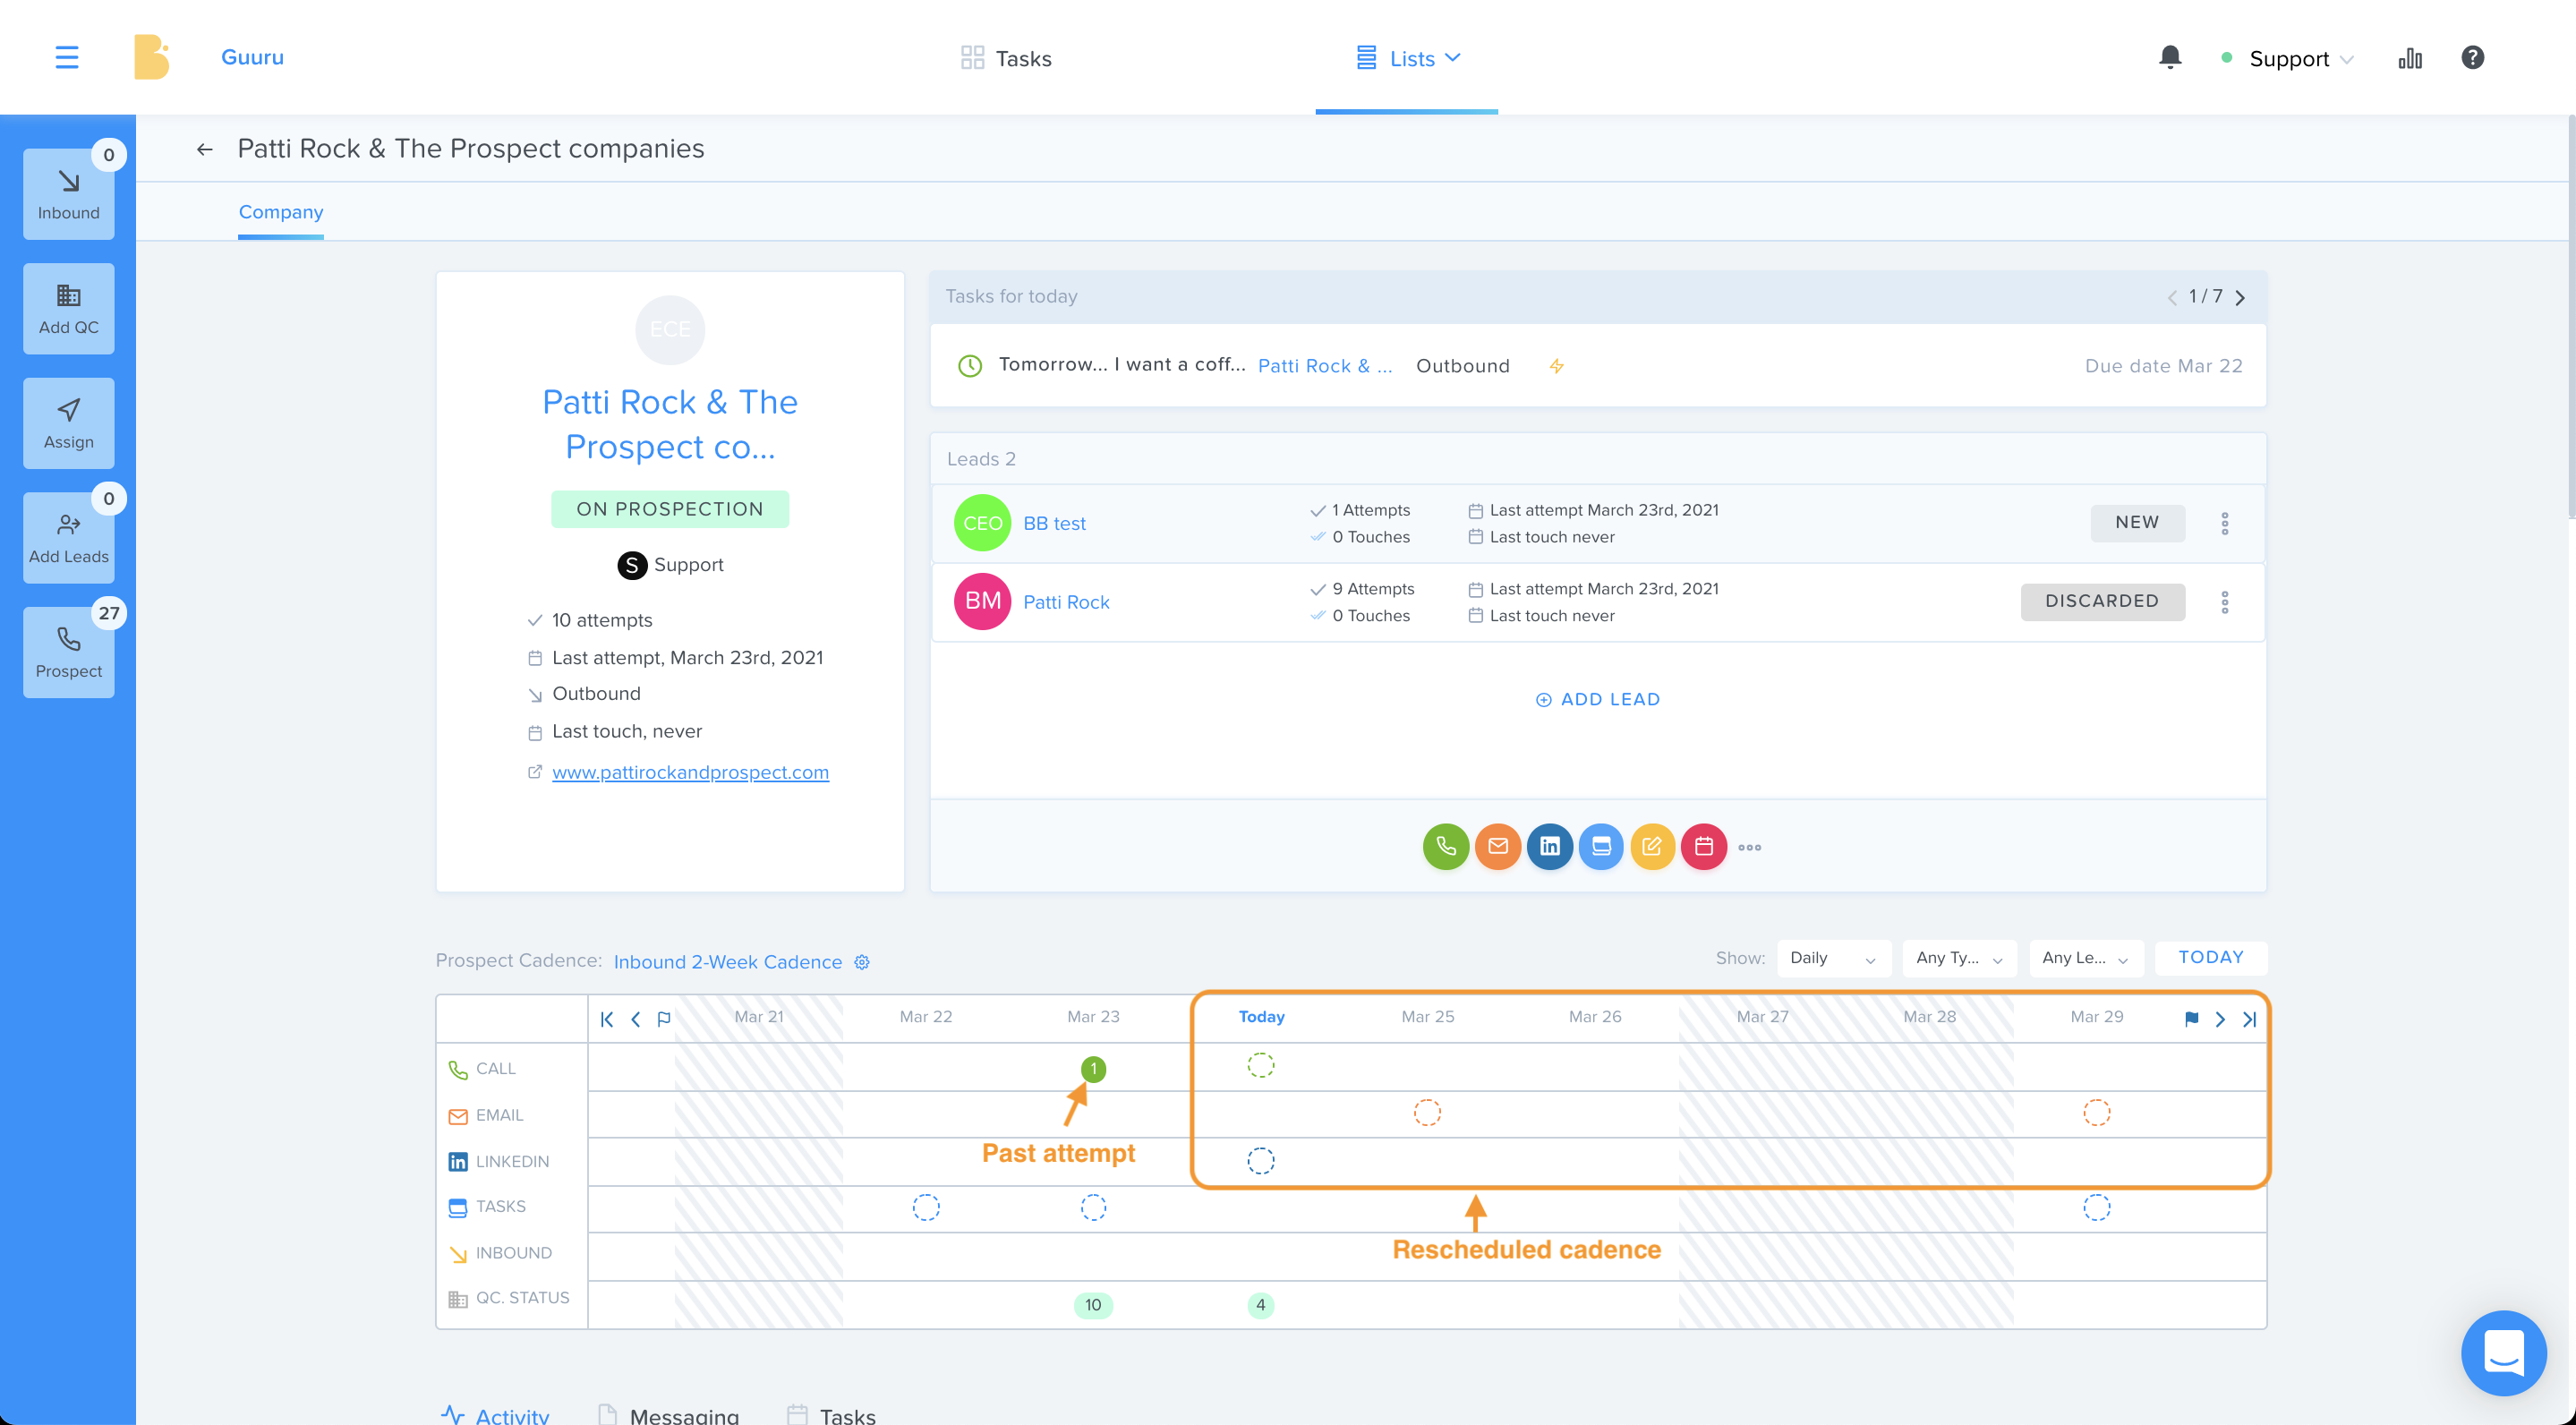Click the red calendar meeting action
The width and height of the screenshot is (2576, 1425).
[1704, 846]
